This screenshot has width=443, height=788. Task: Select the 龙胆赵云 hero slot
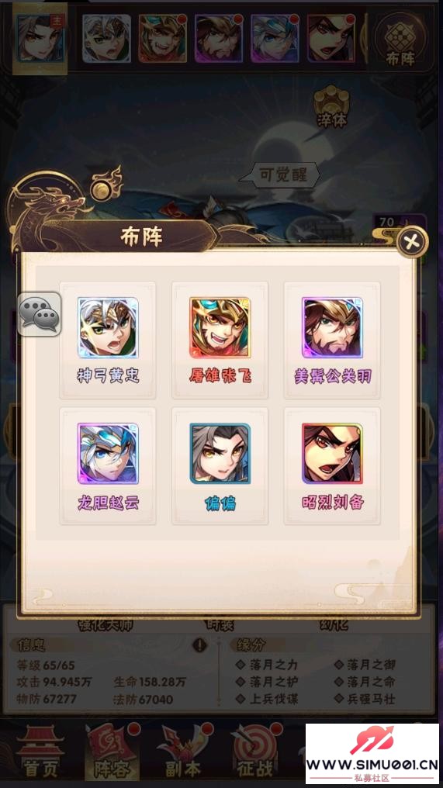pyautogui.click(x=108, y=466)
